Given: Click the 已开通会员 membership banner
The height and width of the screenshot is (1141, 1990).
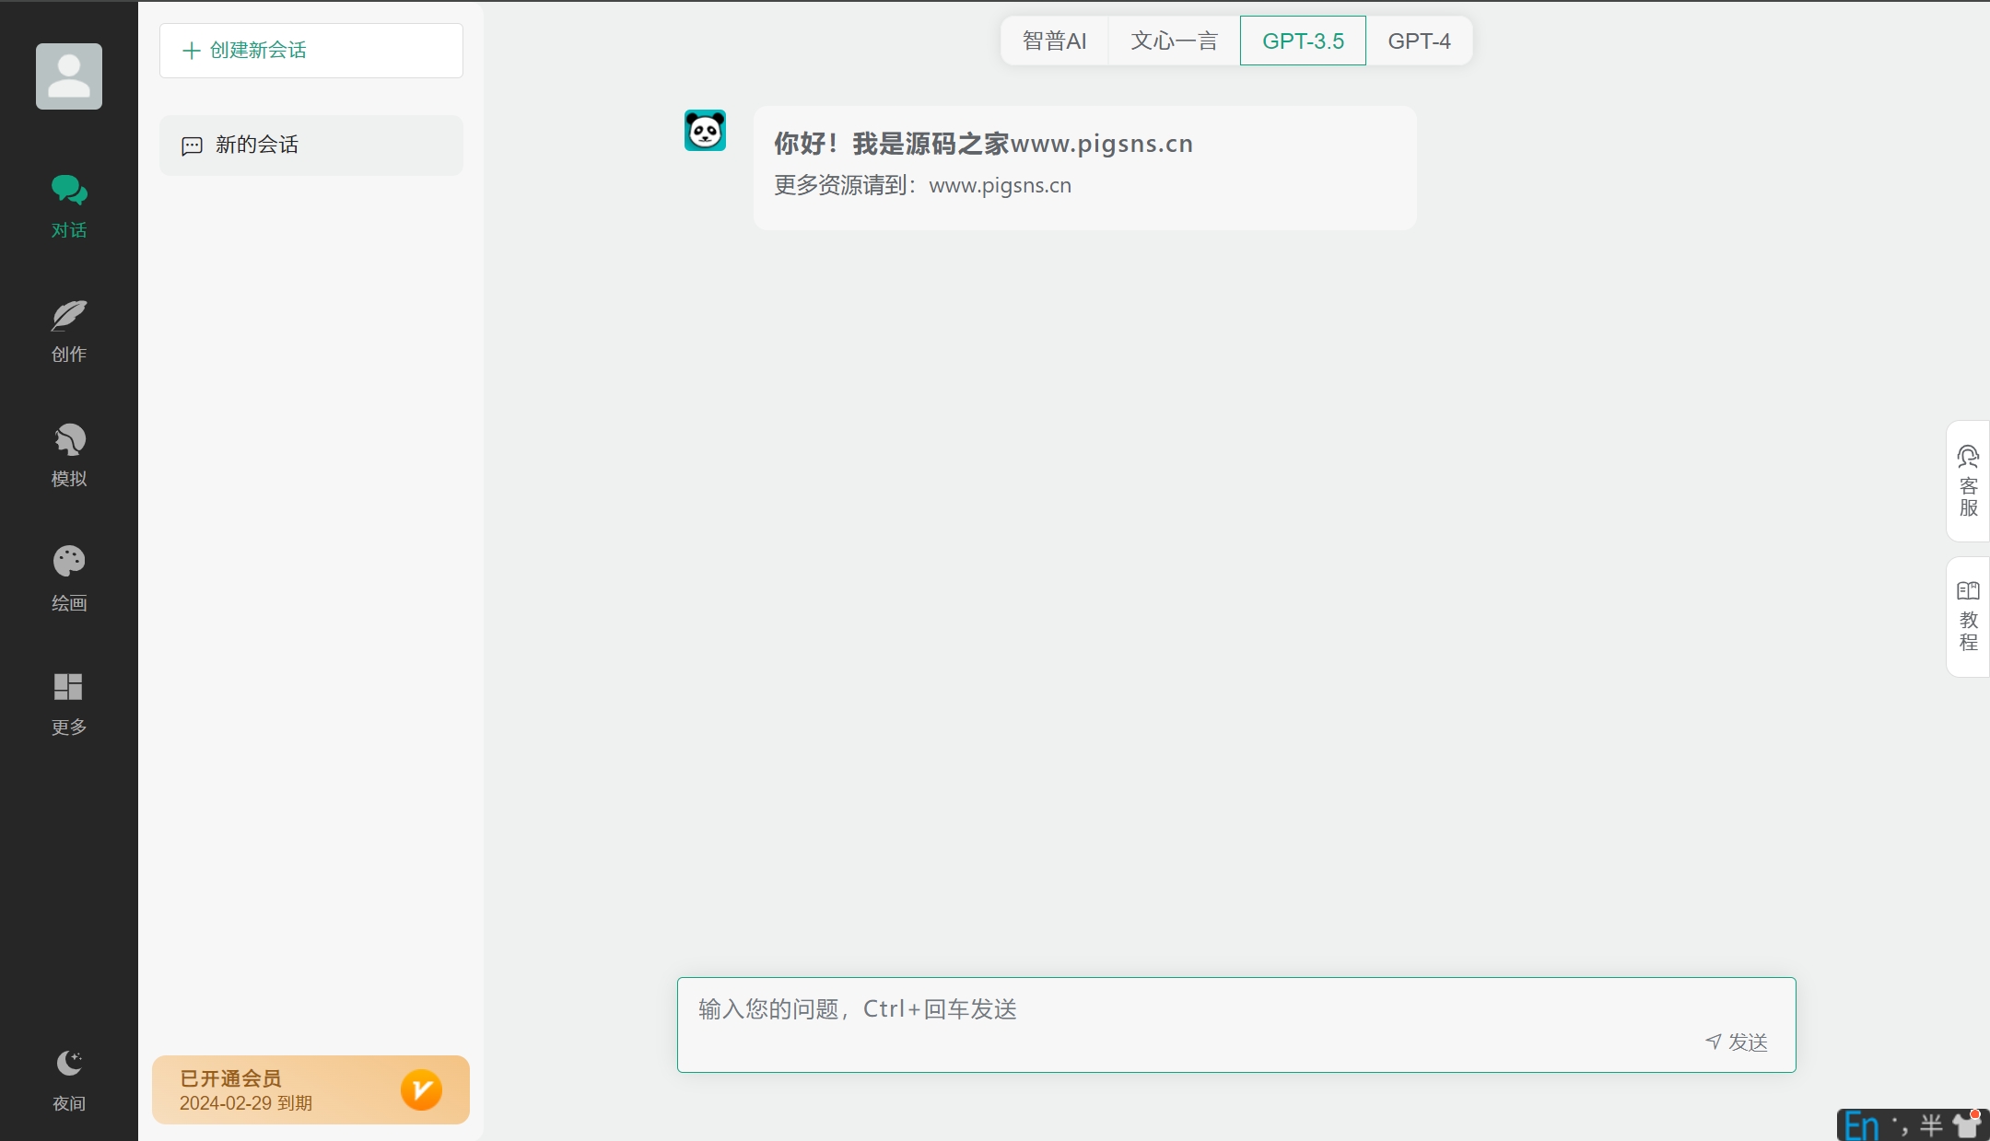Looking at the screenshot, I should click(x=310, y=1089).
